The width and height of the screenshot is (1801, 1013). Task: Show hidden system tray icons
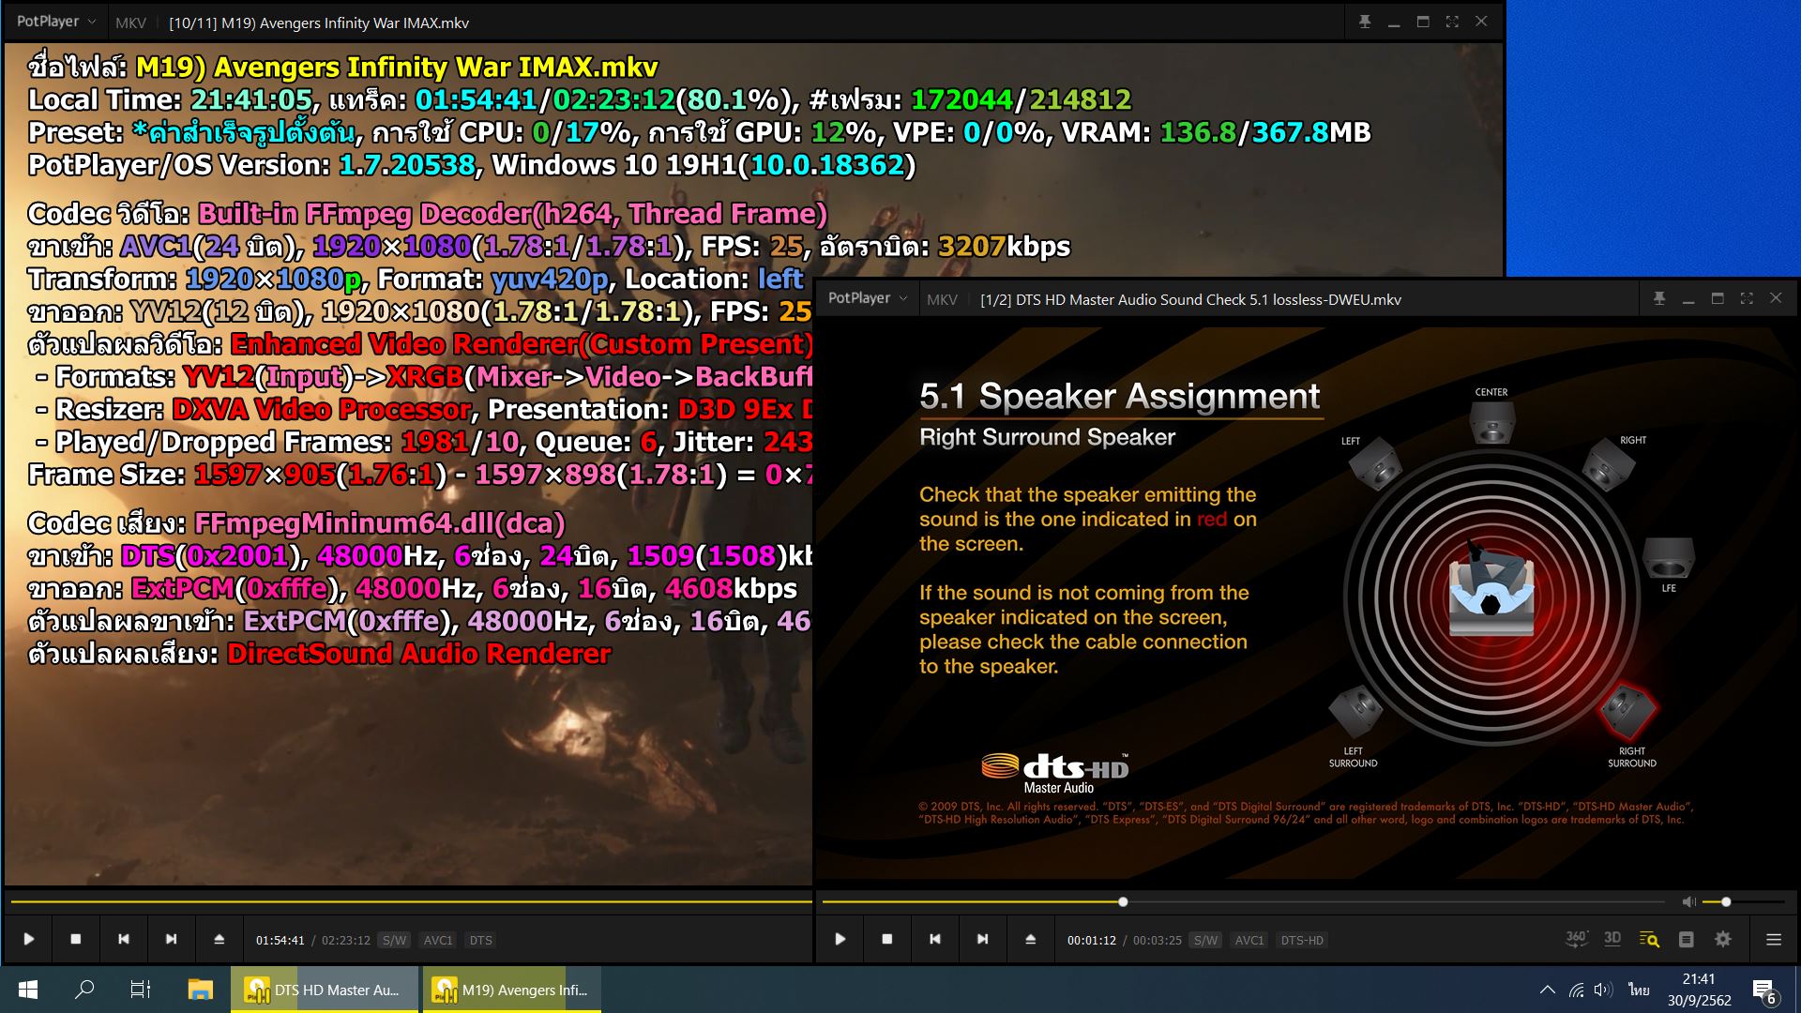[1548, 990]
